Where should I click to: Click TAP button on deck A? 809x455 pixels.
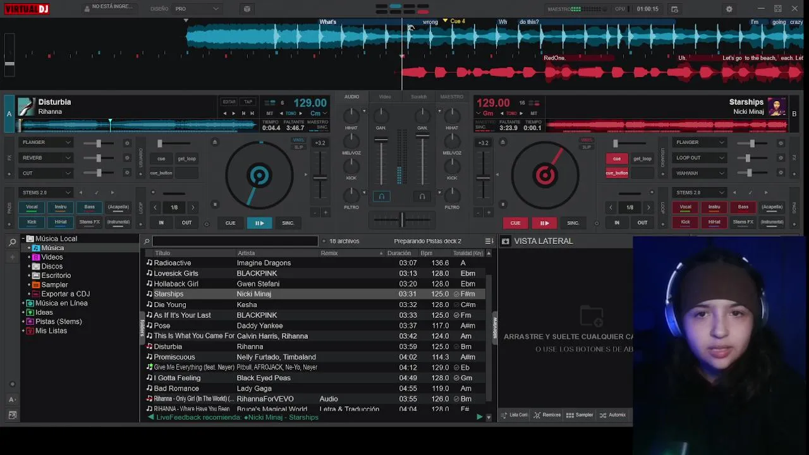coord(248,102)
